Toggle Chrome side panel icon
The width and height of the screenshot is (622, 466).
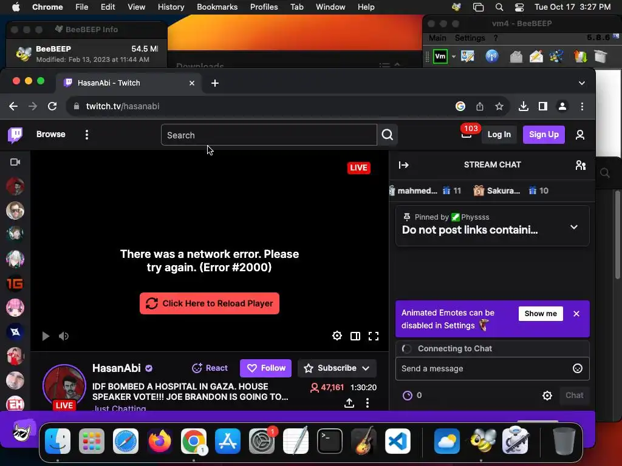[542, 106]
